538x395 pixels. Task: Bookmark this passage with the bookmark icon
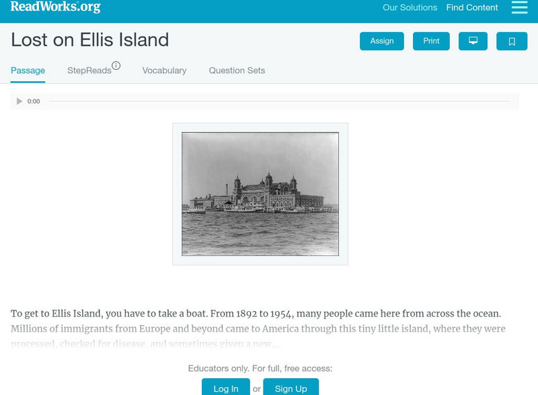[x=512, y=41]
